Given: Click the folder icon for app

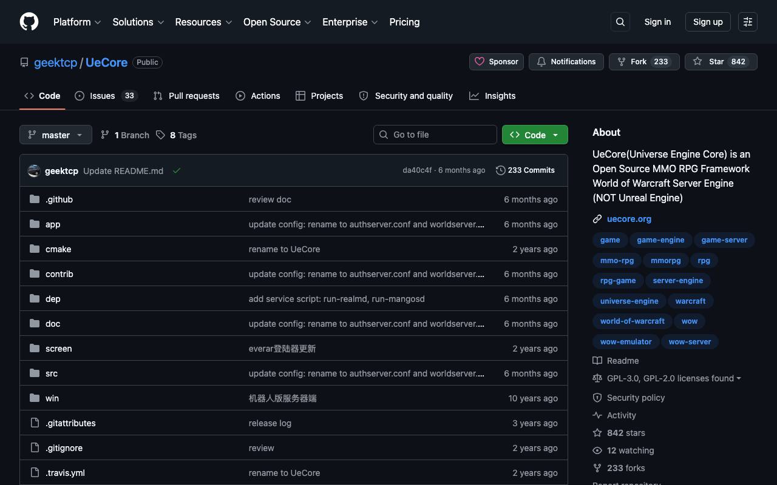Looking at the screenshot, I should point(35,224).
